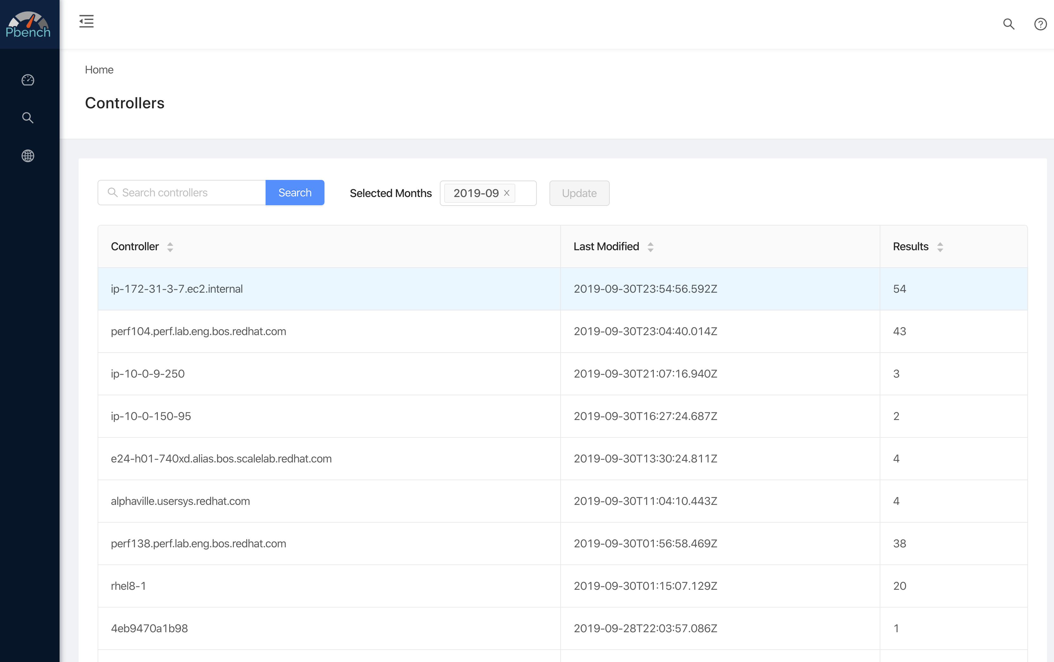Open the help icon in the header
The image size is (1054, 662).
1040,24
